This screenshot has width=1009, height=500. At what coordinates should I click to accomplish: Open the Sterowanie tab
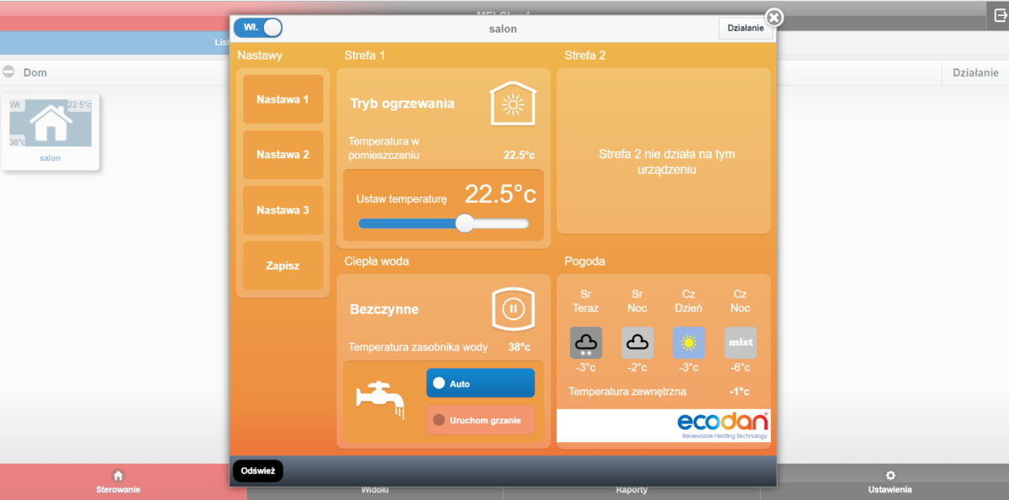click(x=118, y=482)
